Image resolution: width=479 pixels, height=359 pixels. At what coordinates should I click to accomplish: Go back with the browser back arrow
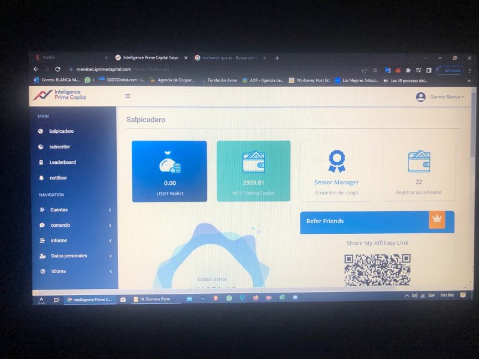(x=36, y=69)
